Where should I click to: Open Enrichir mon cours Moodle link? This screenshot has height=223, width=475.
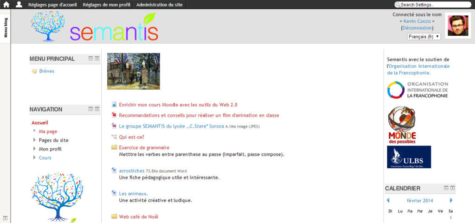pos(178,105)
